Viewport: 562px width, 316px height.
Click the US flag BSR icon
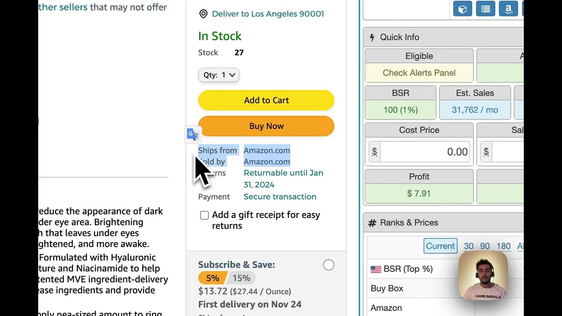click(x=376, y=269)
